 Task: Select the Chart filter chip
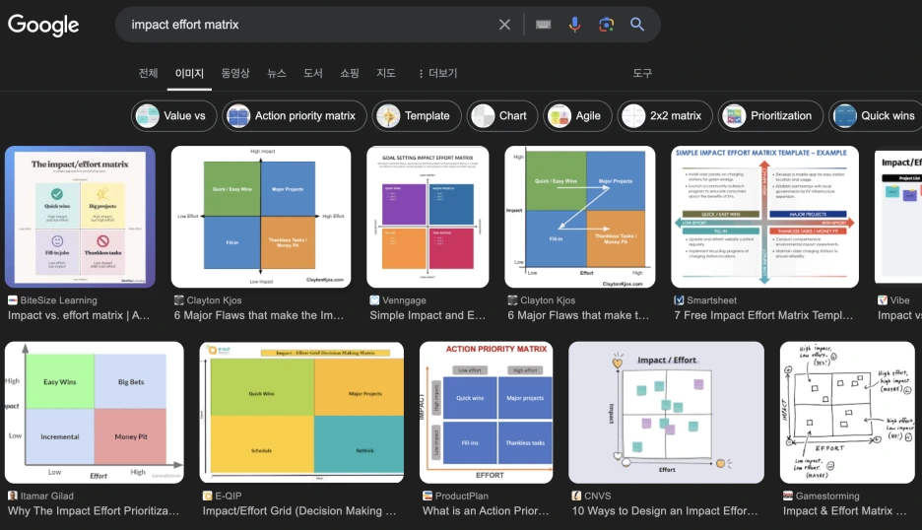(502, 116)
